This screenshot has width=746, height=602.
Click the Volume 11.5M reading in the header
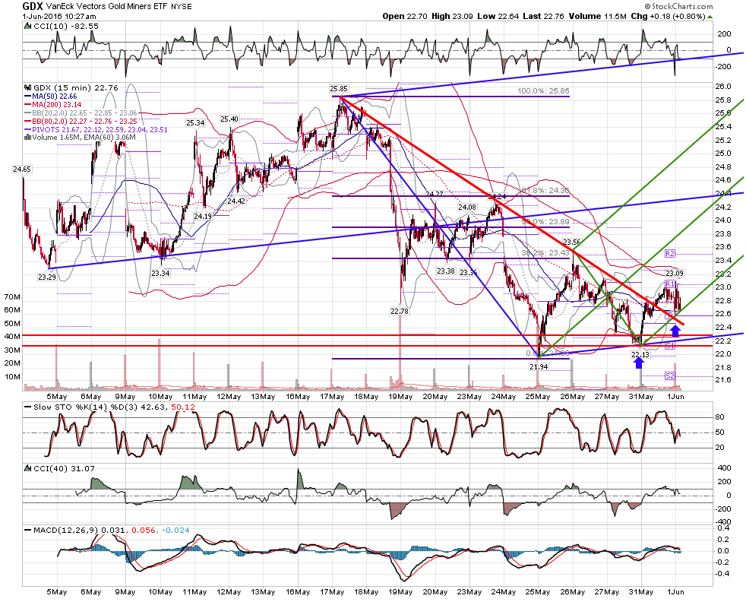[x=598, y=16]
